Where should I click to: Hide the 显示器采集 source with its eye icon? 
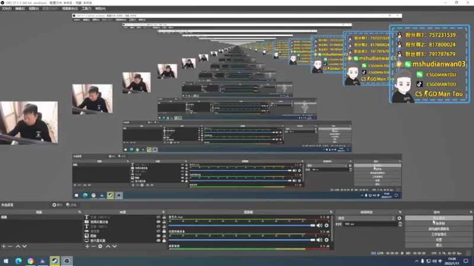click(158, 241)
